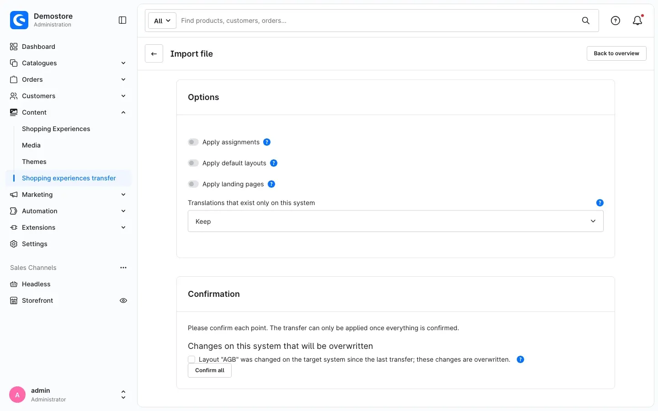658x411 pixels.
Task: Open Storefront sales channel
Action: coord(37,300)
